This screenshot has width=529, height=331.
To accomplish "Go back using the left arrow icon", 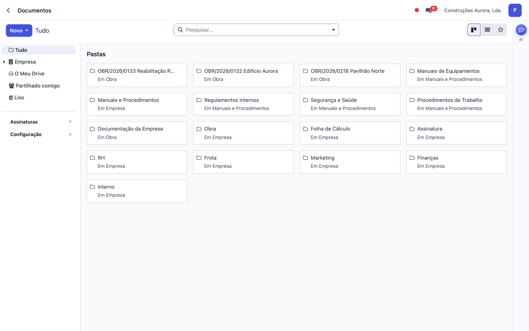I will tap(8, 10).
